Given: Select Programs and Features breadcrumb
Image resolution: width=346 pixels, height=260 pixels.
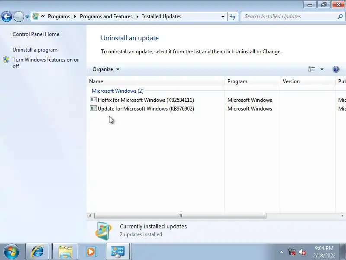Looking at the screenshot, I should [x=106, y=16].
